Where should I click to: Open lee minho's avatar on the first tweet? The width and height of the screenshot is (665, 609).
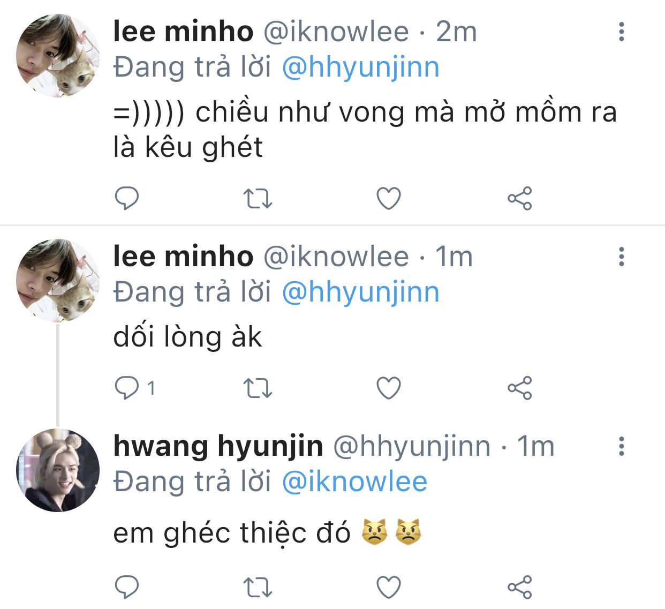pyautogui.click(x=58, y=56)
